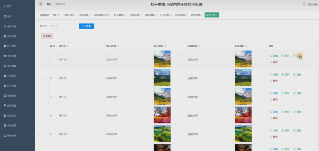Viewport: 319px width, 151px height.
Task: Collapse the sidebar with the fold icon
Action: click(x=40, y=4)
